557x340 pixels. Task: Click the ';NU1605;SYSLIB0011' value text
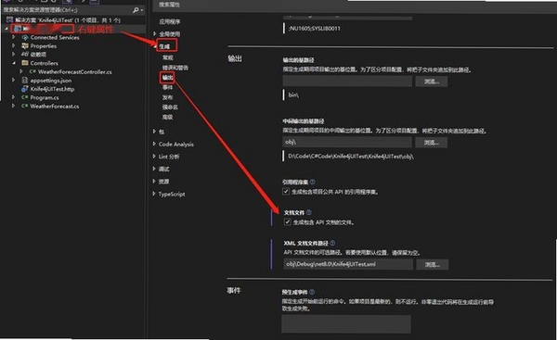click(315, 29)
